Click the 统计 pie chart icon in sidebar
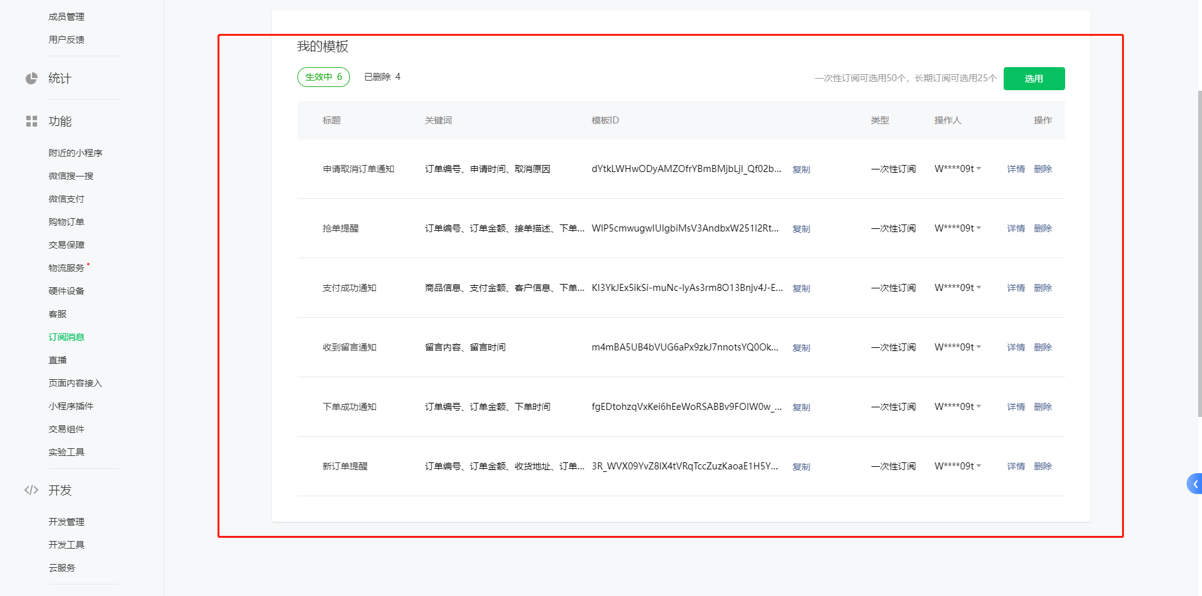This screenshot has height=596, width=1202. [31, 78]
